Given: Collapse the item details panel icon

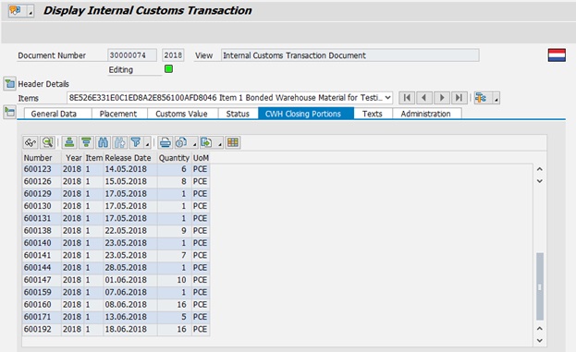Looking at the screenshot, I should pyautogui.click(x=9, y=112).
